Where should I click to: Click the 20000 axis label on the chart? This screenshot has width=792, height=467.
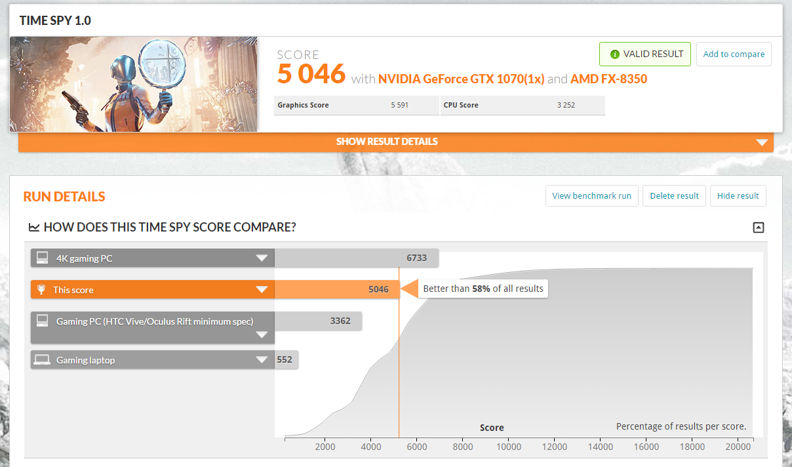coord(738,447)
